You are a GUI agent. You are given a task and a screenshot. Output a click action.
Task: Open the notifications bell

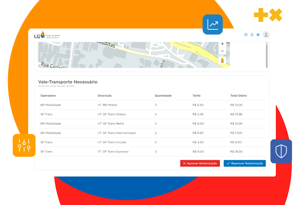(x=251, y=34)
